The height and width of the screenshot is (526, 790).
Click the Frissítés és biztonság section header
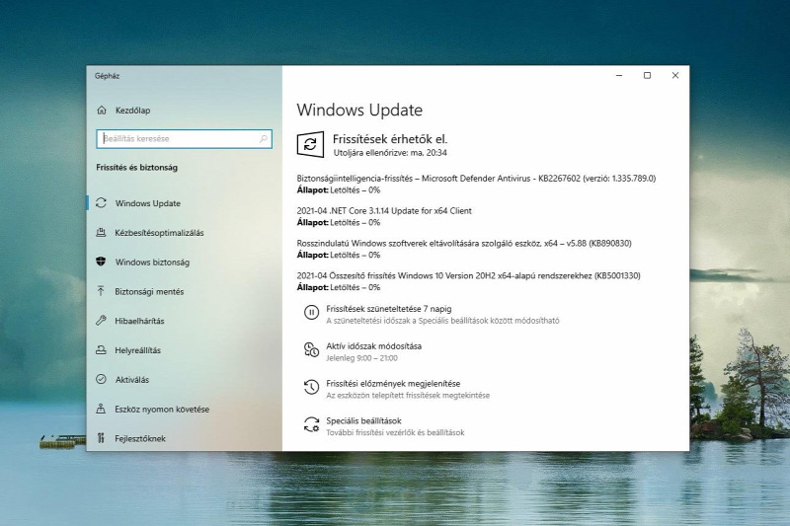tap(136, 167)
